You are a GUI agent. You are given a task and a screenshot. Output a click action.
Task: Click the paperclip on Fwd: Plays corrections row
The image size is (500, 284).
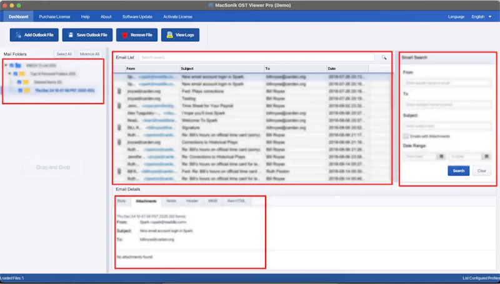pyautogui.click(x=119, y=91)
